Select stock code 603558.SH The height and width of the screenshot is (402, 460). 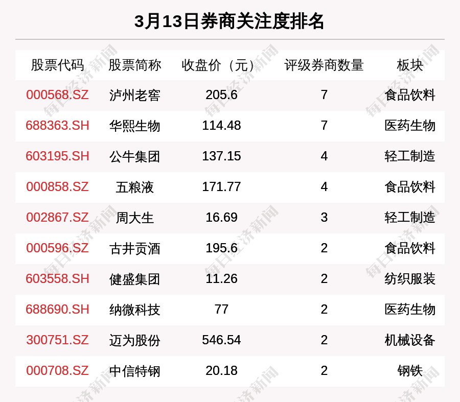pos(57,279)
